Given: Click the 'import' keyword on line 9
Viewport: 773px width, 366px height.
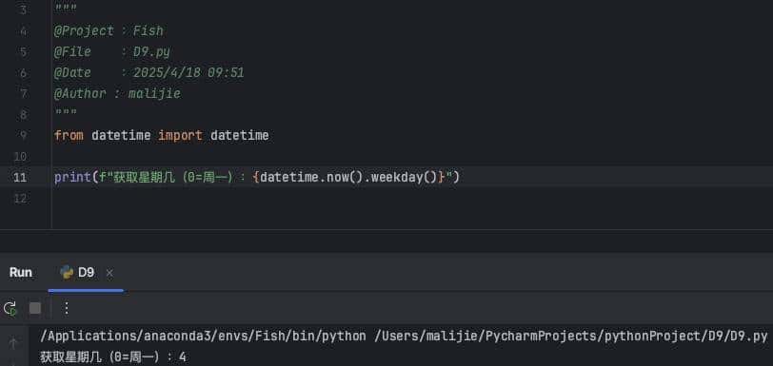Looking at the screenshot, I should [x=180, y=135].
